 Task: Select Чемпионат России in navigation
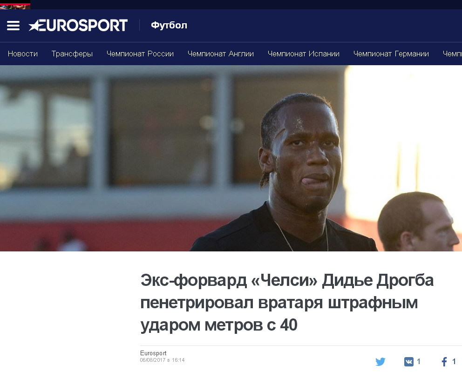[x=140, y=54]
